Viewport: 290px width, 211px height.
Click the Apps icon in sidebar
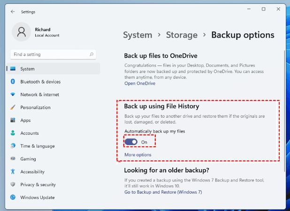click(13, 120)
